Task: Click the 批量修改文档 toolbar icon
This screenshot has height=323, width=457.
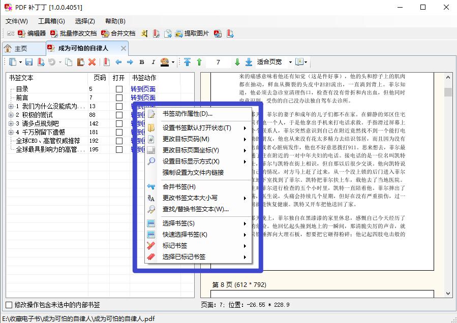Action: [x=78, y=34]
